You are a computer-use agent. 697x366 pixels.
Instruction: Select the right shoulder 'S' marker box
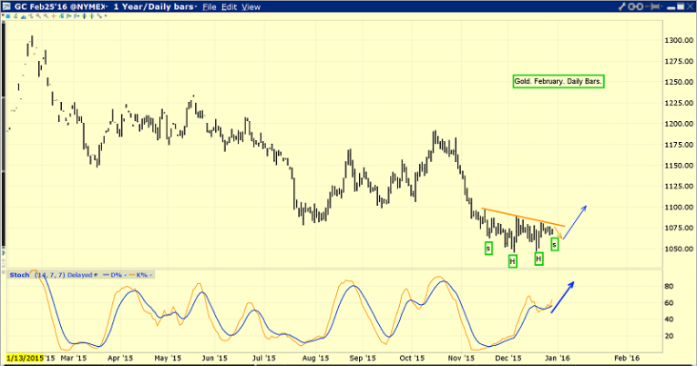click(x=555, y=243)
